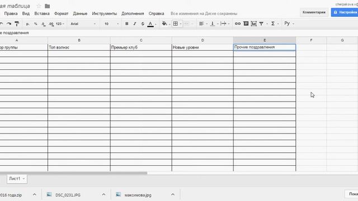
Task: Expand DSC_0231.JPG download options arrow
Action: (103, 194)
